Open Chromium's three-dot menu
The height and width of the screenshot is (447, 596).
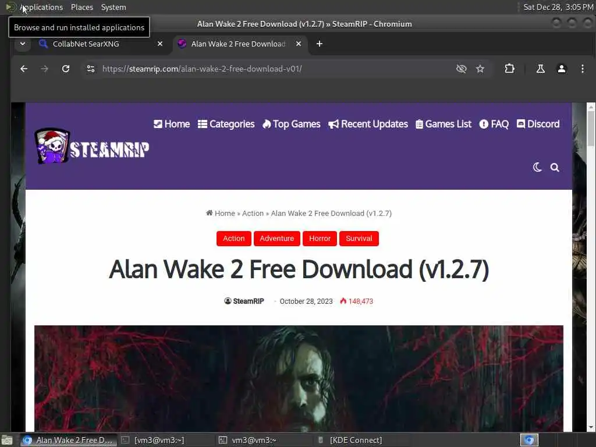582,69
